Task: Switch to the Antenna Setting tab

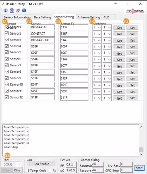Action: click(x=89, y=17)
